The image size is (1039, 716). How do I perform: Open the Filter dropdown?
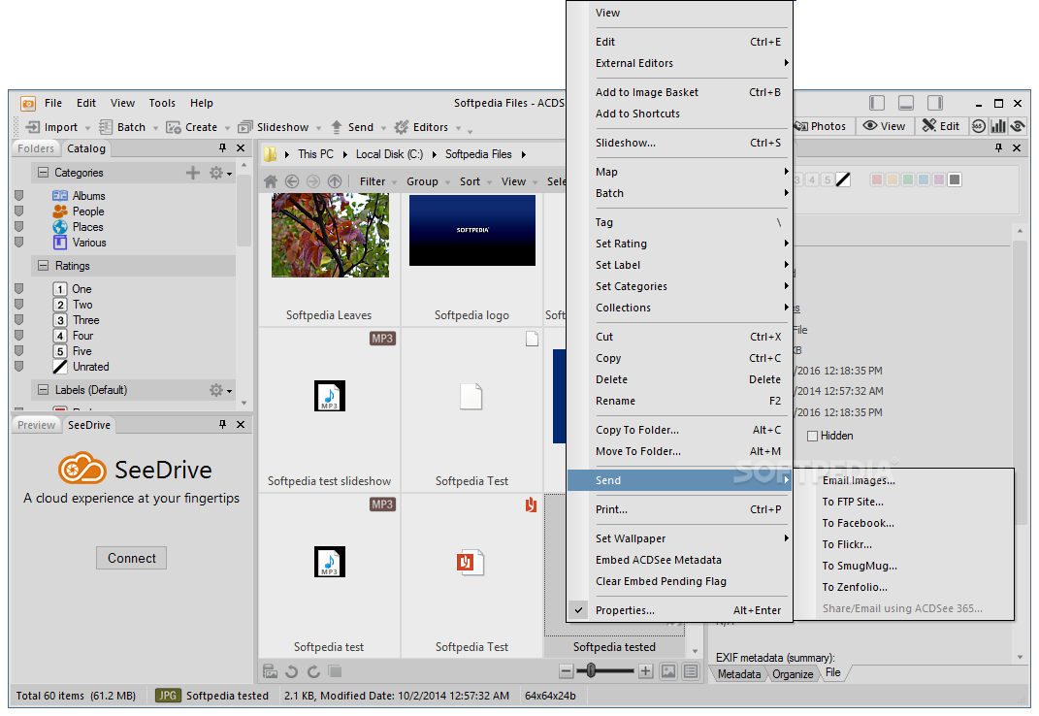pos(377,181)
